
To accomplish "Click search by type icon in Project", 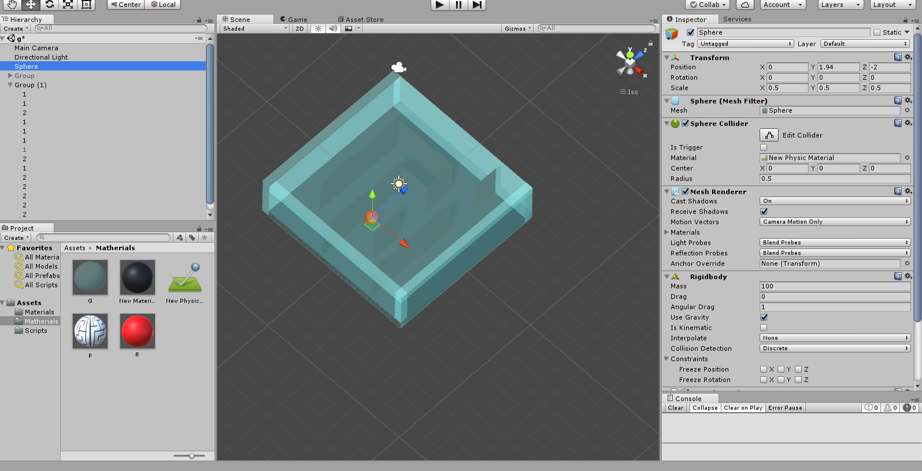I will click(x=180, y=238).
